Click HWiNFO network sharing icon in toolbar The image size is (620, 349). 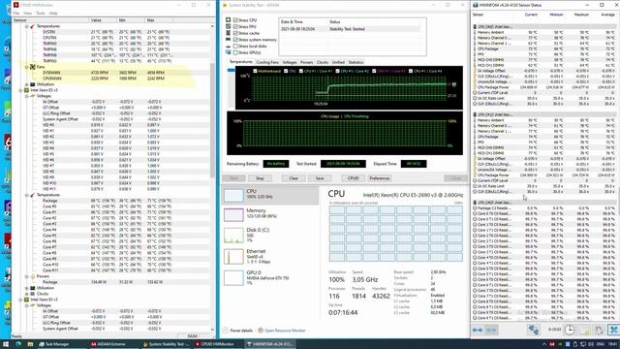coord(533,330)
